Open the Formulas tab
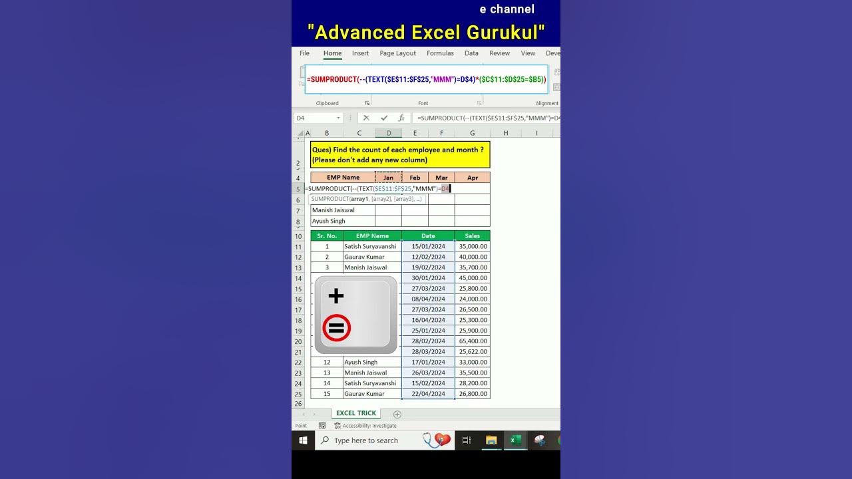The width and height of the screenshot is (852, 479). 440,53
